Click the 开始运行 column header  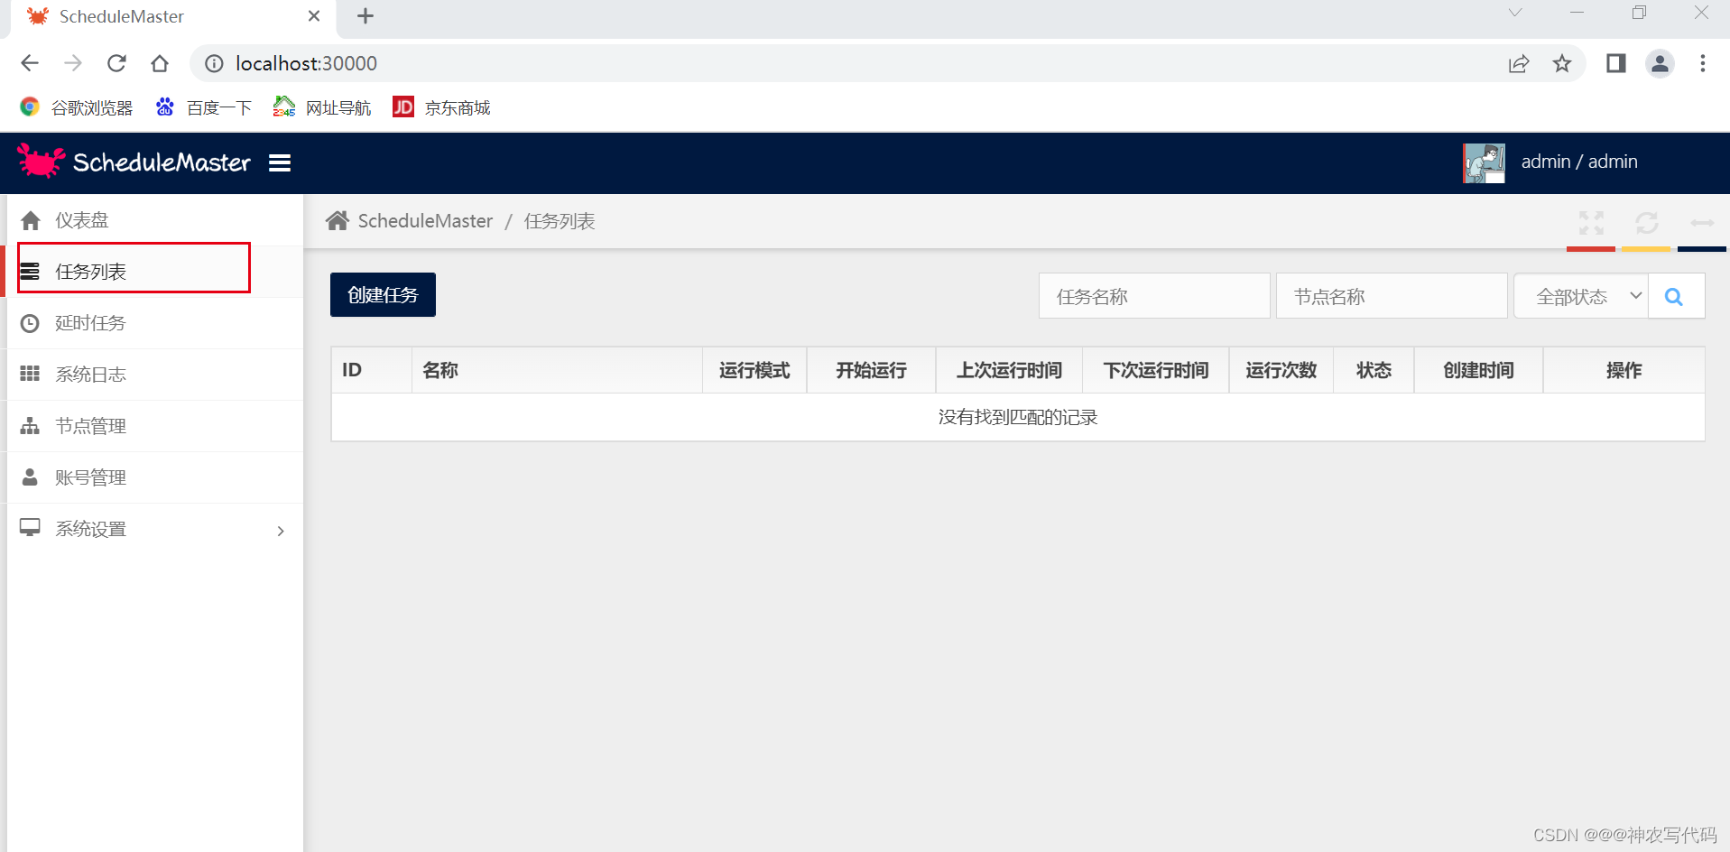(x=871, y=370)
